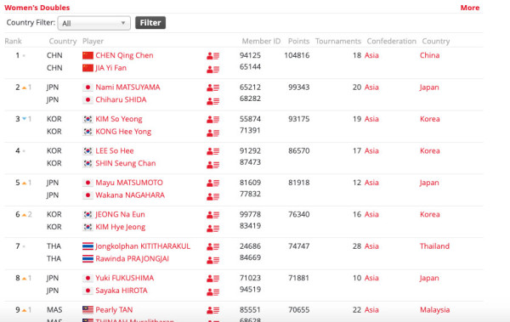This screenshot has height=322, width=510.
Task: Click the Points column header
Action: pyautogui.click(x=298, y=42)
